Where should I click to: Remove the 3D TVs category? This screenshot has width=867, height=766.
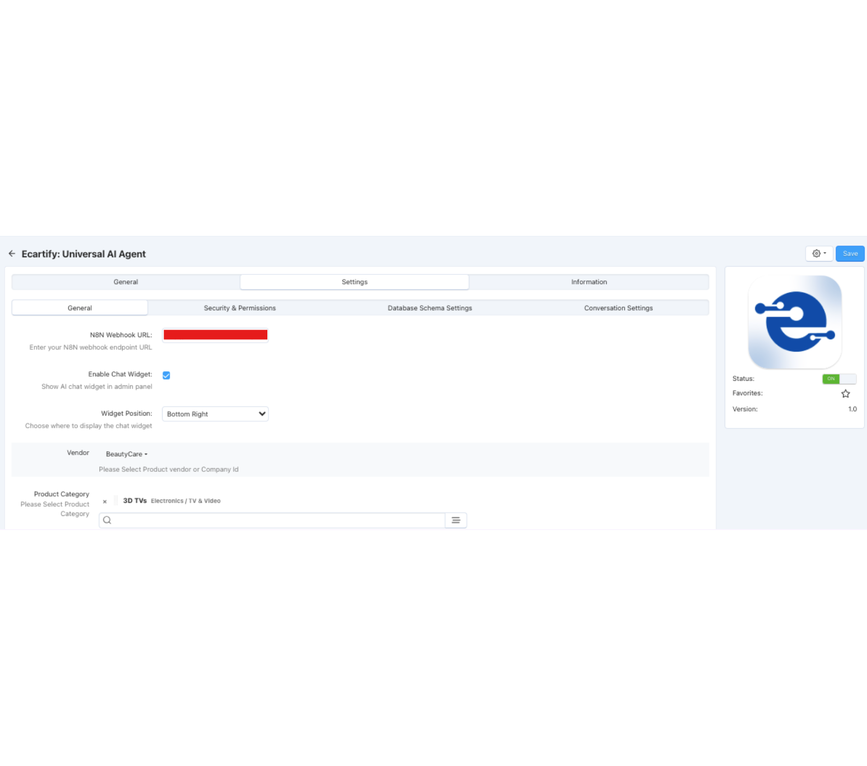point(105,501)
